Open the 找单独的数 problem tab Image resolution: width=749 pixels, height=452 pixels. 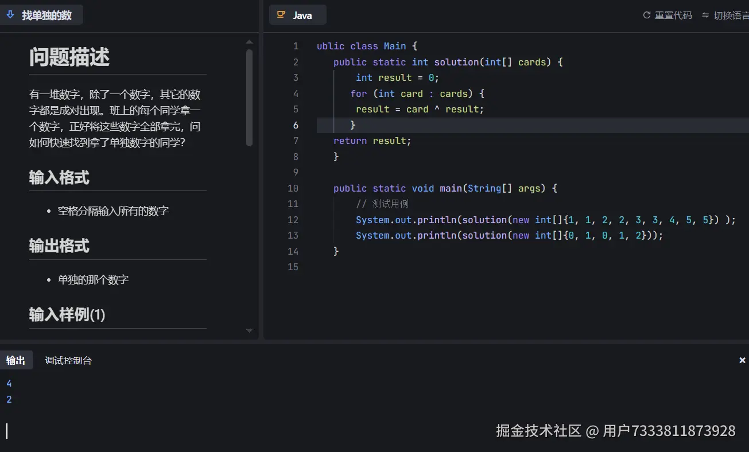coord(41,15)
